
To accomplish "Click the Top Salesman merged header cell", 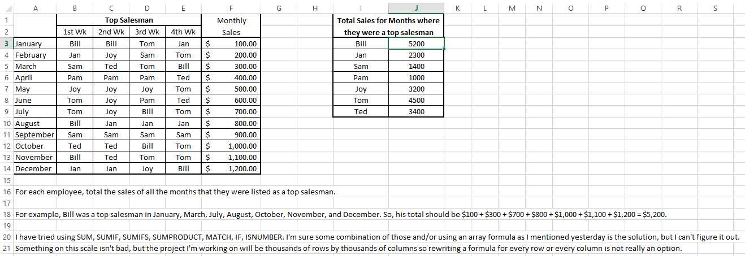I will 129,20.
